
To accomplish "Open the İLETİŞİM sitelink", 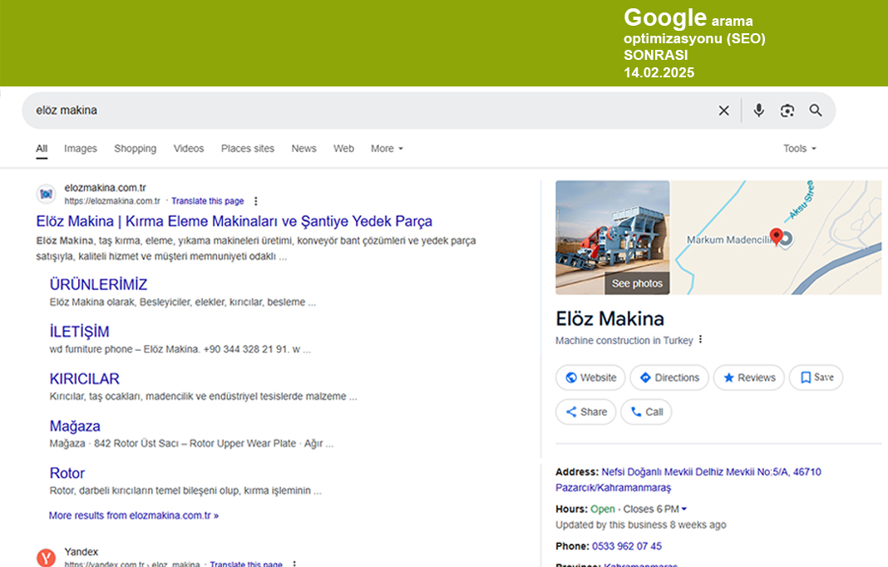I will [79, 332].
